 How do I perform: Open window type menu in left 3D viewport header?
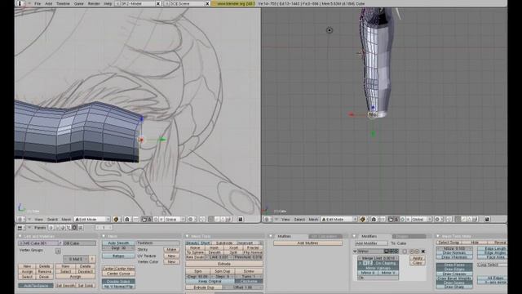coord(20,220)
